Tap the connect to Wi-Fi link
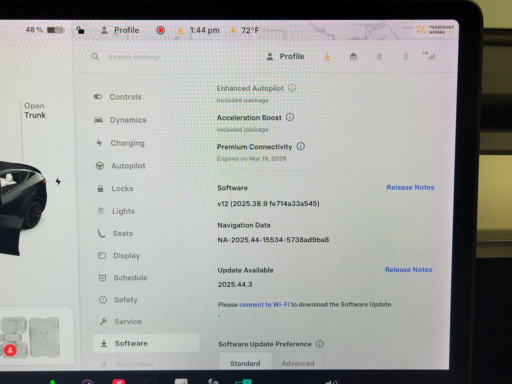This screenshot has width=512, height=384. coord(264,305)
